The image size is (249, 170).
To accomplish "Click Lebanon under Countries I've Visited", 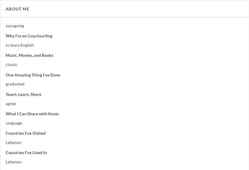I will (14, 142).
